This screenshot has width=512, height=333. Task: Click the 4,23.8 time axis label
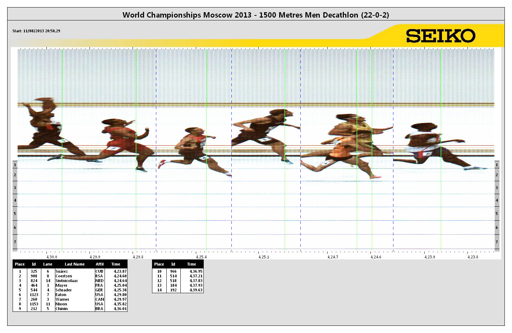pyautogui.click(x=472, y=257)
